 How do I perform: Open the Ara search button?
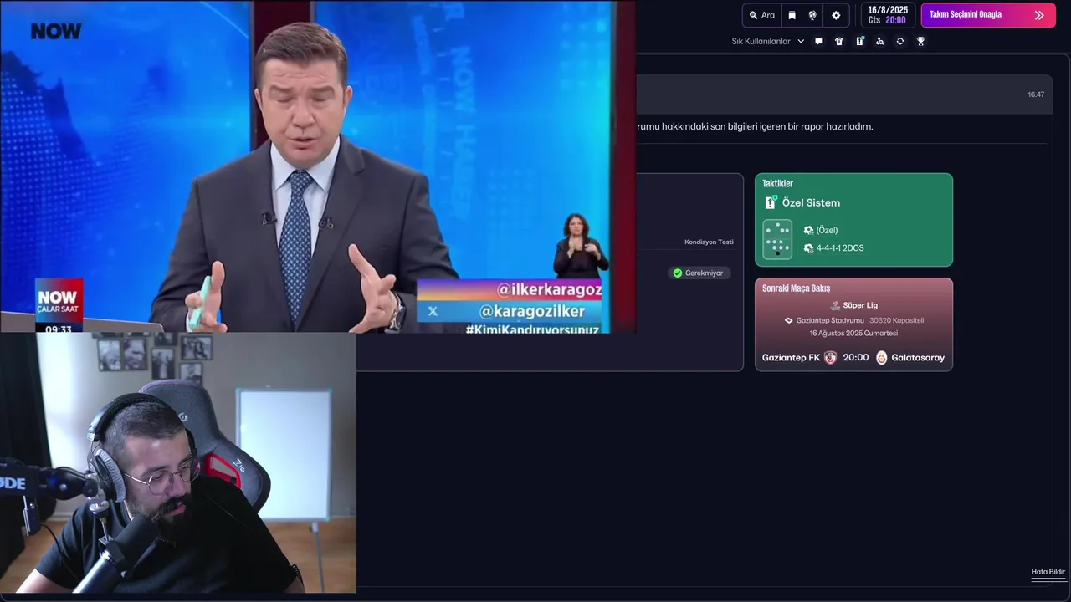[761, 15]
